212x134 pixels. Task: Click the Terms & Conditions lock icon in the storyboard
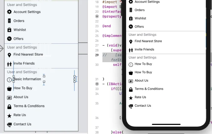coord(9,106)
